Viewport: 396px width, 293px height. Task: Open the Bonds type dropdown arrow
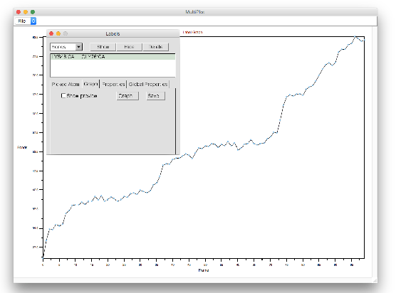[78, 47]
